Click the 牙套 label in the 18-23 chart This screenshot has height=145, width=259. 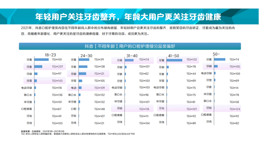[29, 67]
